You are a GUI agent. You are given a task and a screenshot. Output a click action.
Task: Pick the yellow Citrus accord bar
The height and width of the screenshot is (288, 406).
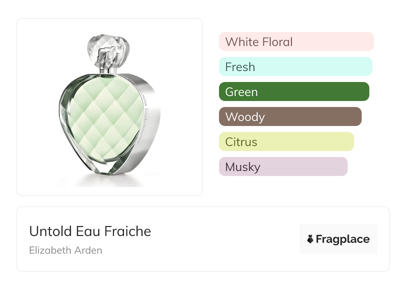[286, 142]
